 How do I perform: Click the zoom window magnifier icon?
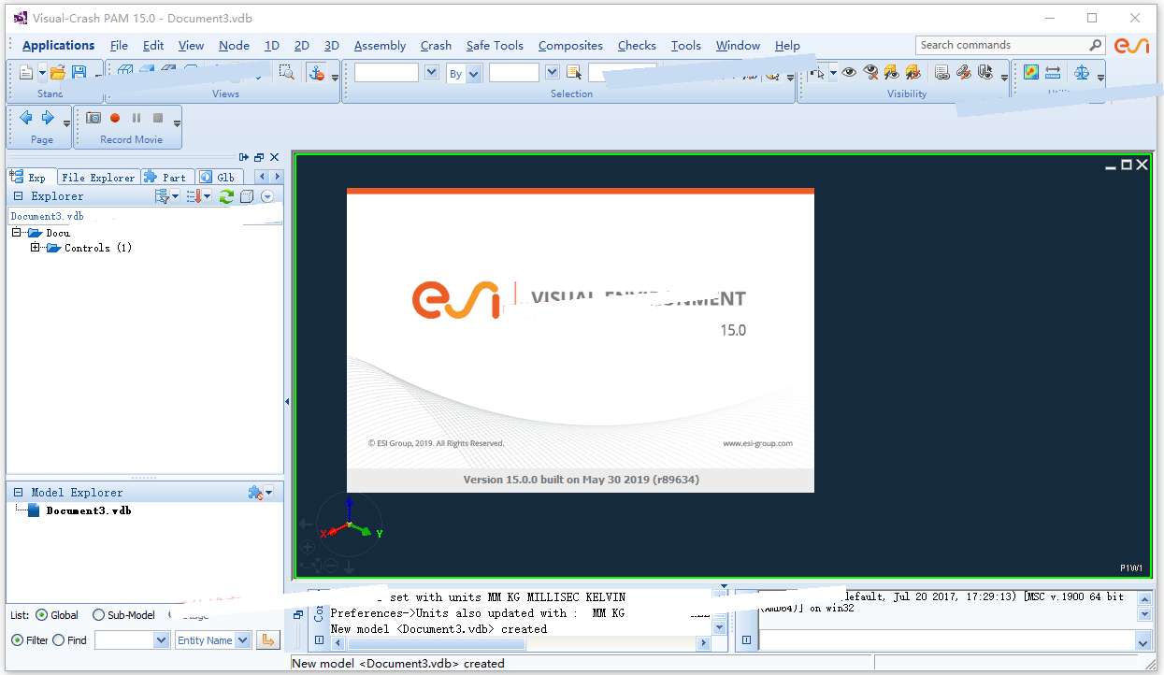(x=287, y=72)
